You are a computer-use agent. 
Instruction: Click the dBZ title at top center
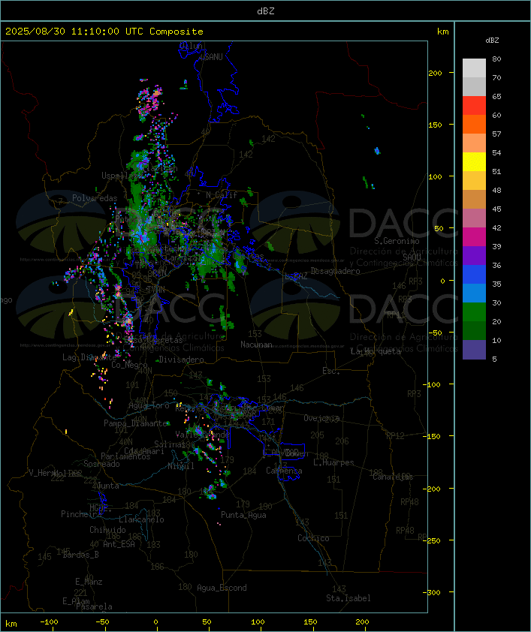click(x=266, y=11)
